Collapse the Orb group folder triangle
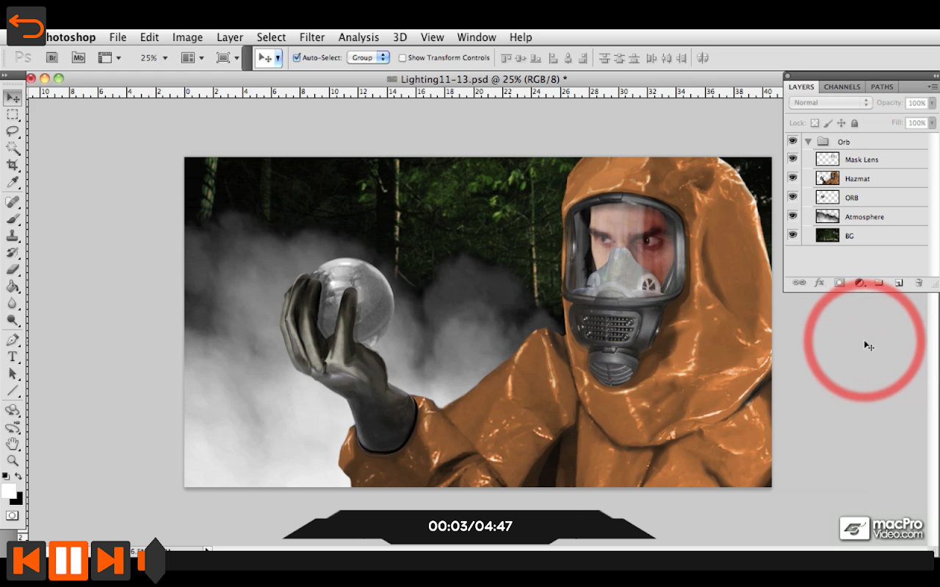This screenshot has height=587, width=940. [x=808, y=142]
